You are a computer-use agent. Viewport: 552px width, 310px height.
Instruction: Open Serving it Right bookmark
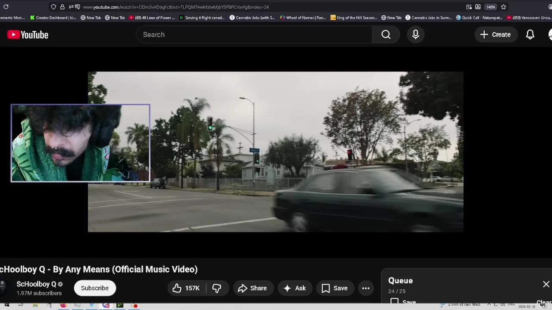202,18
